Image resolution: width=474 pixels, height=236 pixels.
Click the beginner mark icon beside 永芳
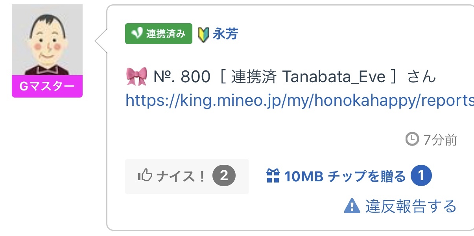click(x=203, y=35)
